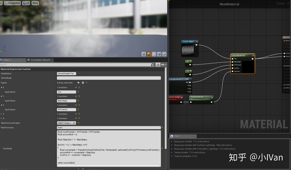
Task: Expand Inputs array element 3
Action: (2, 114)
